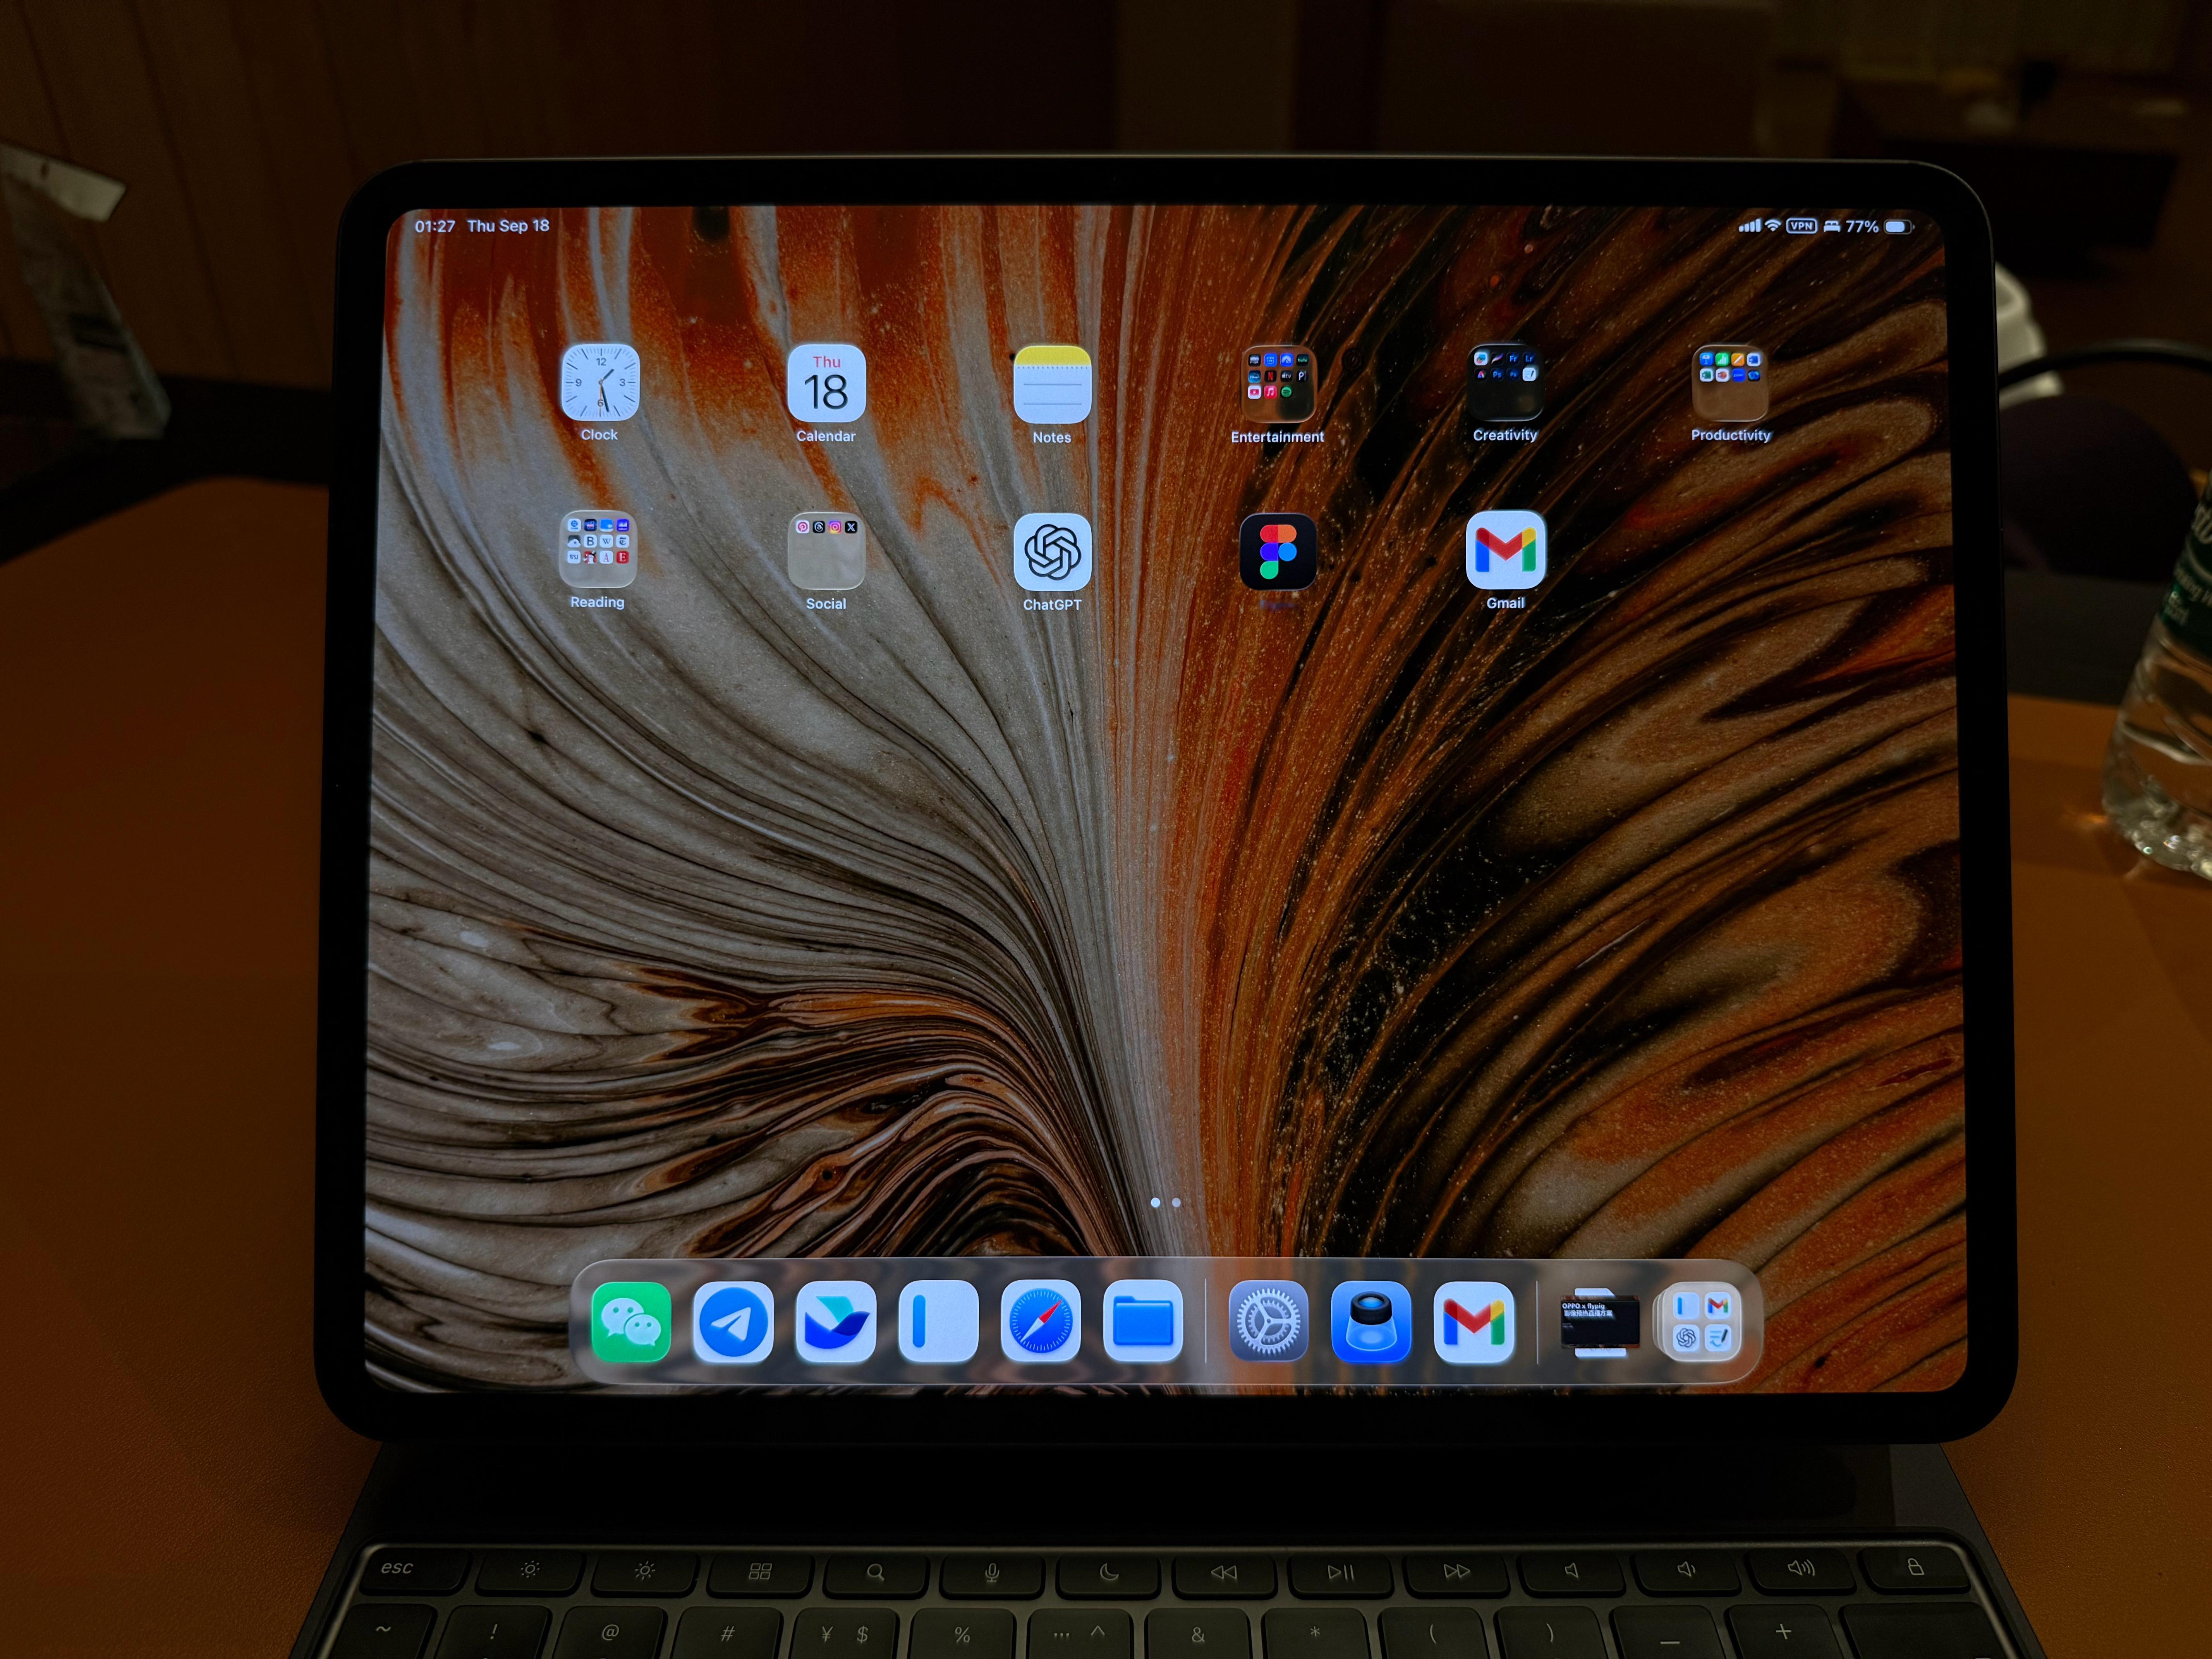Open the Reading folder
Image resolution: width=2212 pixels, height=1659 pixels.
(598, 549)
